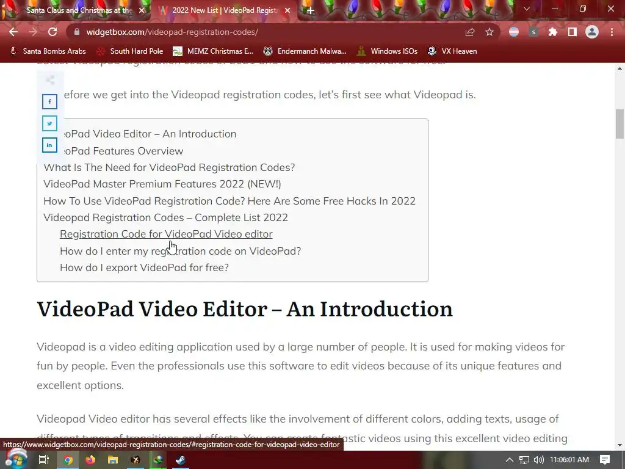Reload the current page
Viewport: 625px width, 469px height.
click(52, 32)
